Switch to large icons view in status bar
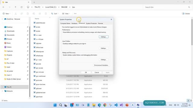The image size is (193, 108). click(x=191, y=100)
